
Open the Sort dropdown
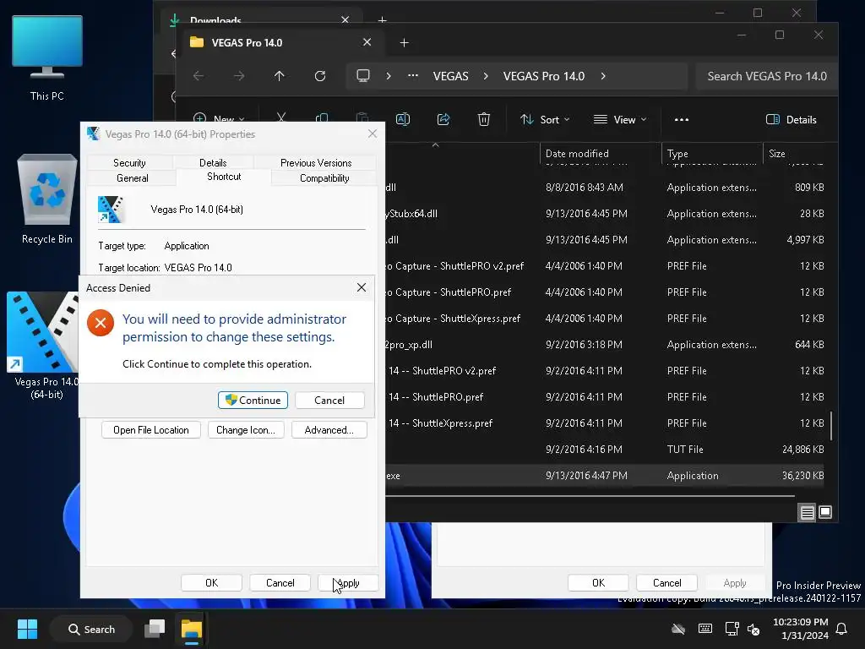click(545, 120)
